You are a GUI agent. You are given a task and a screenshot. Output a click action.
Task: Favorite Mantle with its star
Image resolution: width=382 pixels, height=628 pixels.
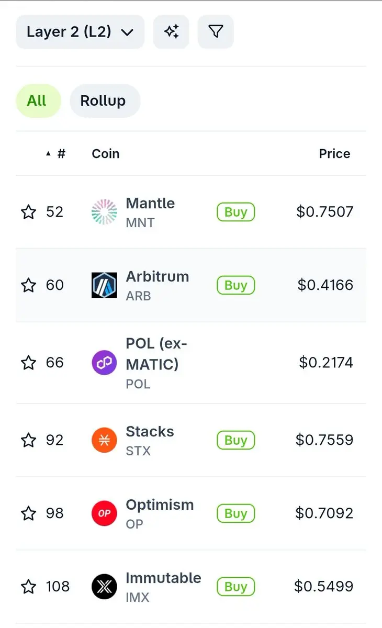[x=28, y=212]
